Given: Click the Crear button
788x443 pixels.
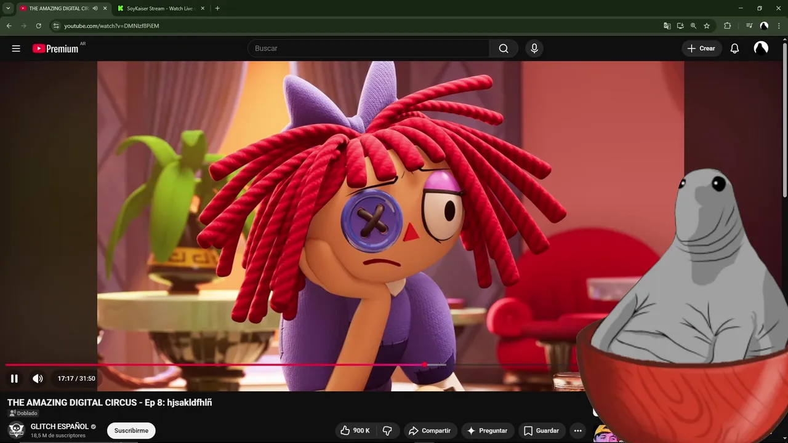Looking at the screenshot, I should (701, 49).
